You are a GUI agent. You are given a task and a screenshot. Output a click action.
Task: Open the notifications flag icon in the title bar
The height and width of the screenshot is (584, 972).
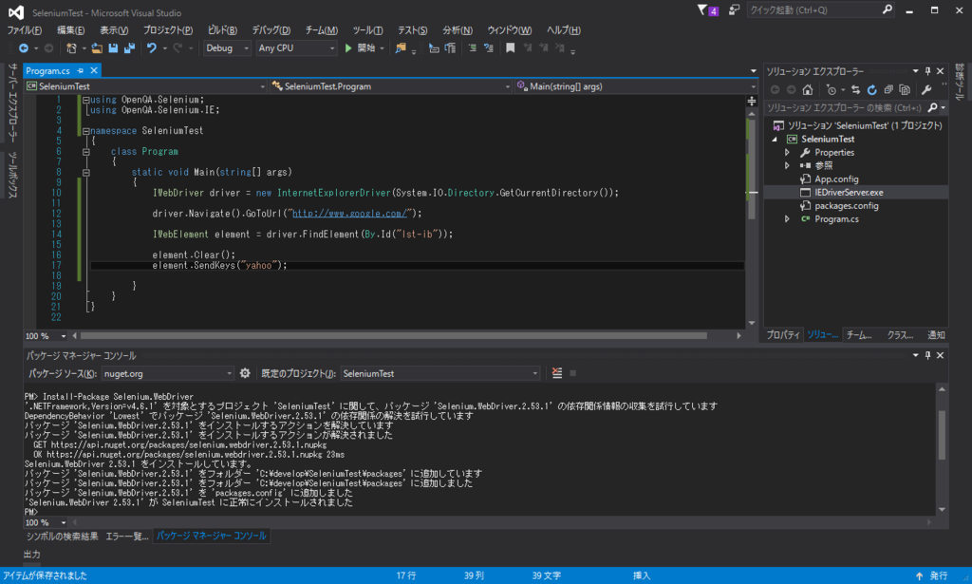pyautogui.click(x=701, y=9)
